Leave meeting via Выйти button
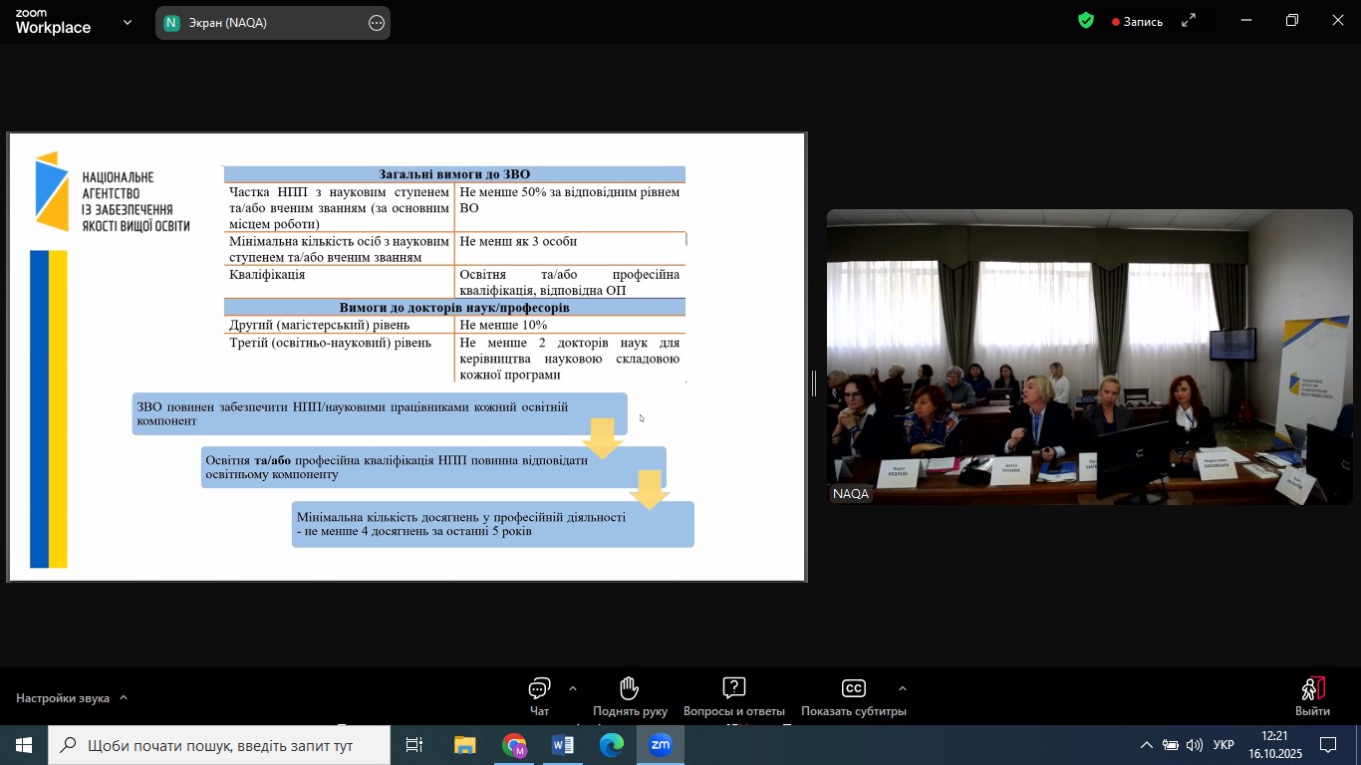Viewport: 1361px width, 765px height. coord(1312,696)
